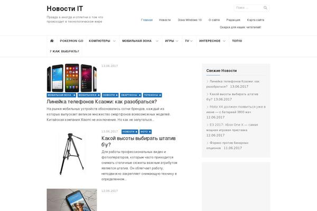Expand the ИНТЕРЕСНОЕ menu chevron
317x211 pixels.
pos(224,41)
